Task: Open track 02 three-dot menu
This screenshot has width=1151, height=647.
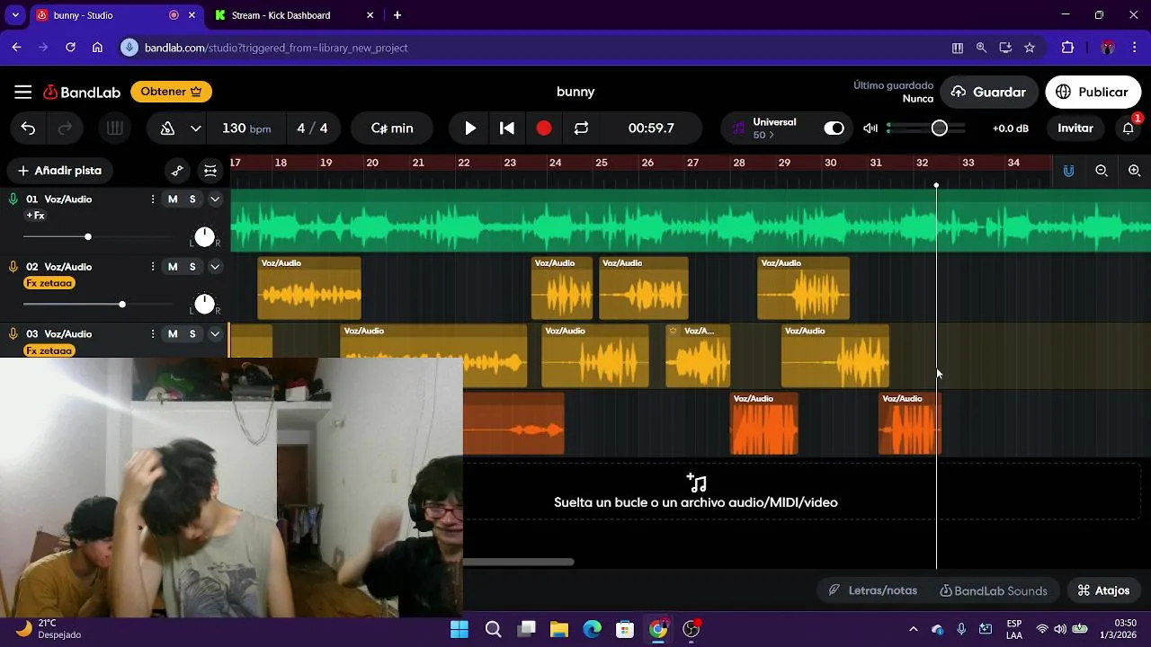Action: coord(152,267)
